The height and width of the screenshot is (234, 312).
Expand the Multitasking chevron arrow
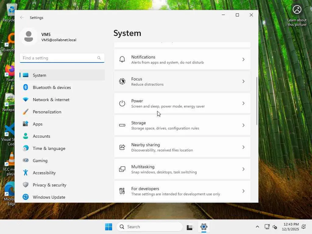(x=243, y=169)
